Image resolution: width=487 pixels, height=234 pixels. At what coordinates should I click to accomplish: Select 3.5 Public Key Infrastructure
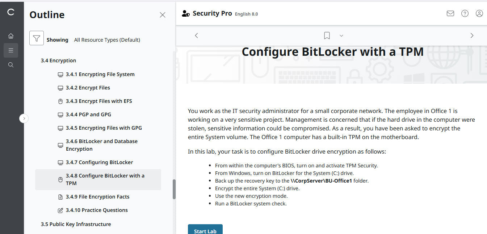click(x=76, y=224)
